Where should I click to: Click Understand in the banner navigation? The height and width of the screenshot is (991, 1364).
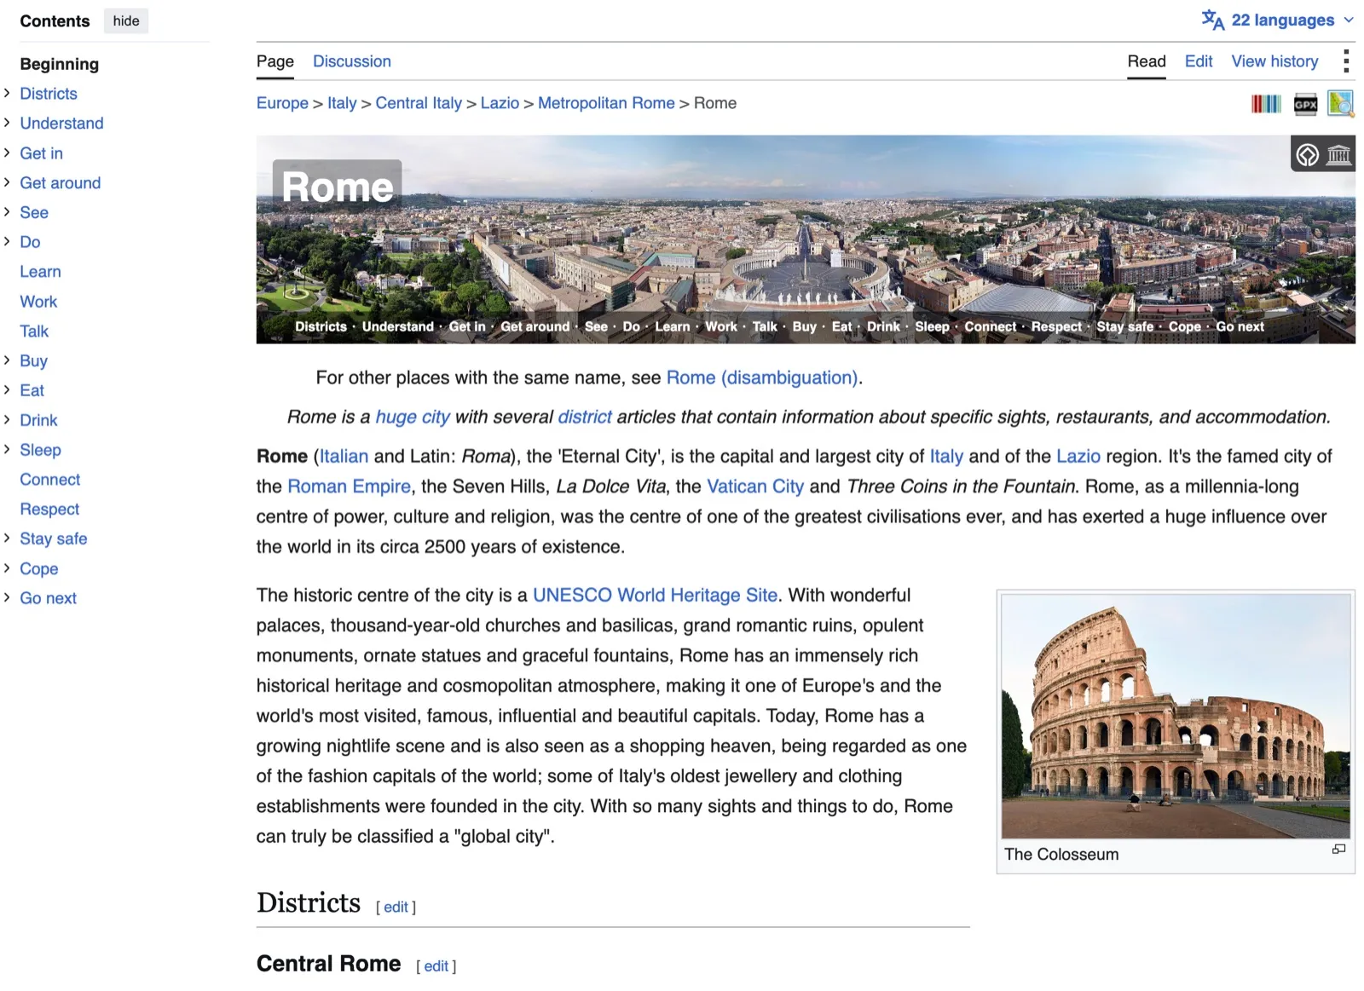pyautogui.click(x=397, y=326)
